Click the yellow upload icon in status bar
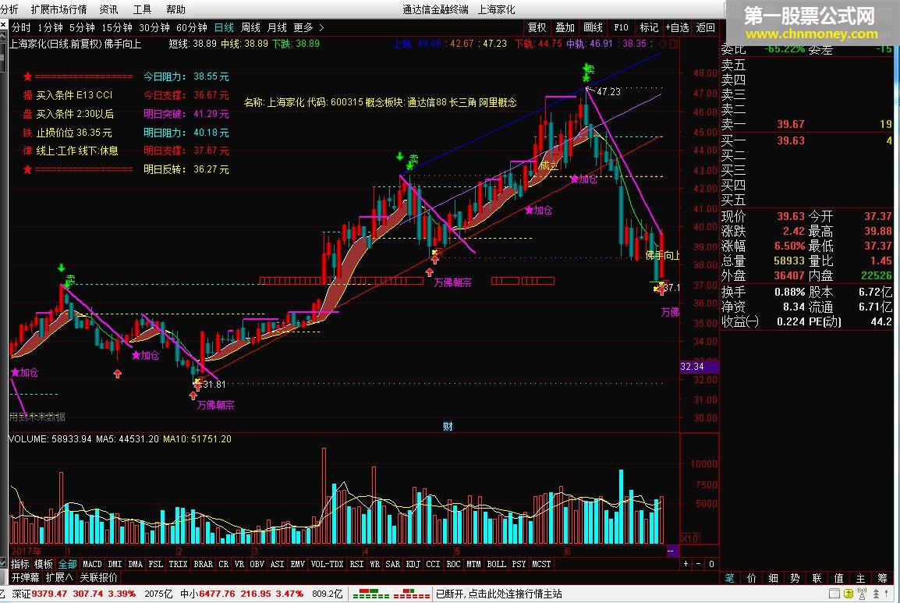Image resolution: width=900 pixels, height=603 pixels. pos(849,593)
